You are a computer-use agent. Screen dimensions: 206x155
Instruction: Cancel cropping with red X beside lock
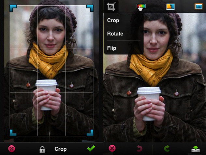coord(11,149)
